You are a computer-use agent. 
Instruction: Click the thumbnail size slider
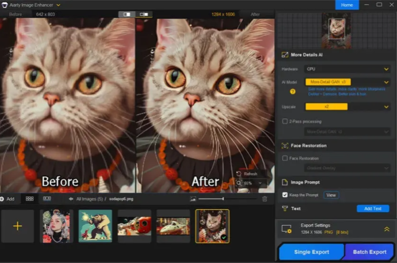click(223, 199)
